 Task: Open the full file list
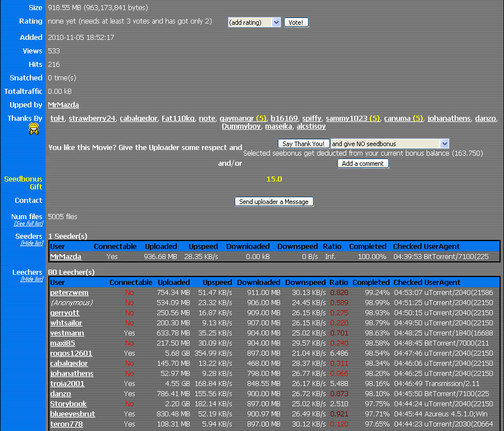pyautogui.click(x=28, y=223)
